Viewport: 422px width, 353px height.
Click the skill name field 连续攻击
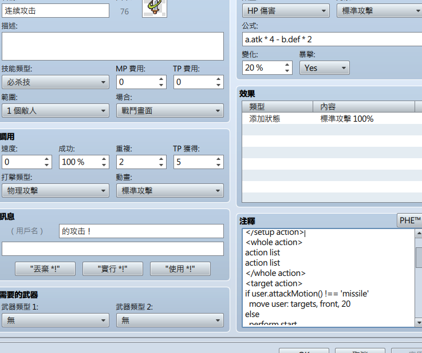point(56,11)
